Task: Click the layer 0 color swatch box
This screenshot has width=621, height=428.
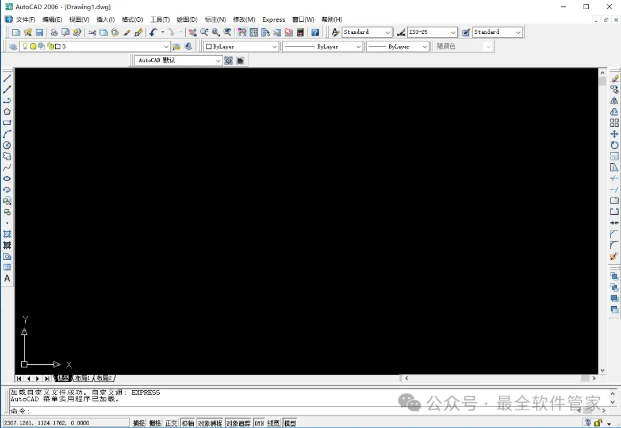Action: point(58,47)
